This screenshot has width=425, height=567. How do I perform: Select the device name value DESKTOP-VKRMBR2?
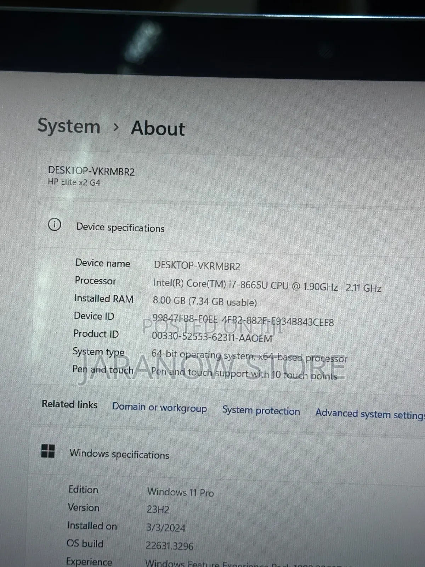[197, 266]
